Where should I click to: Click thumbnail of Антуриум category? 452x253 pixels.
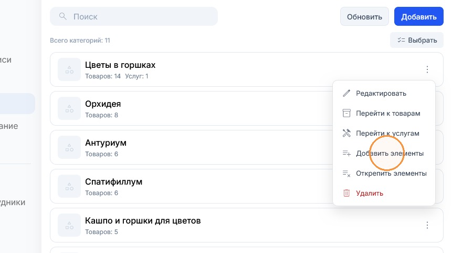pos(69,147)
